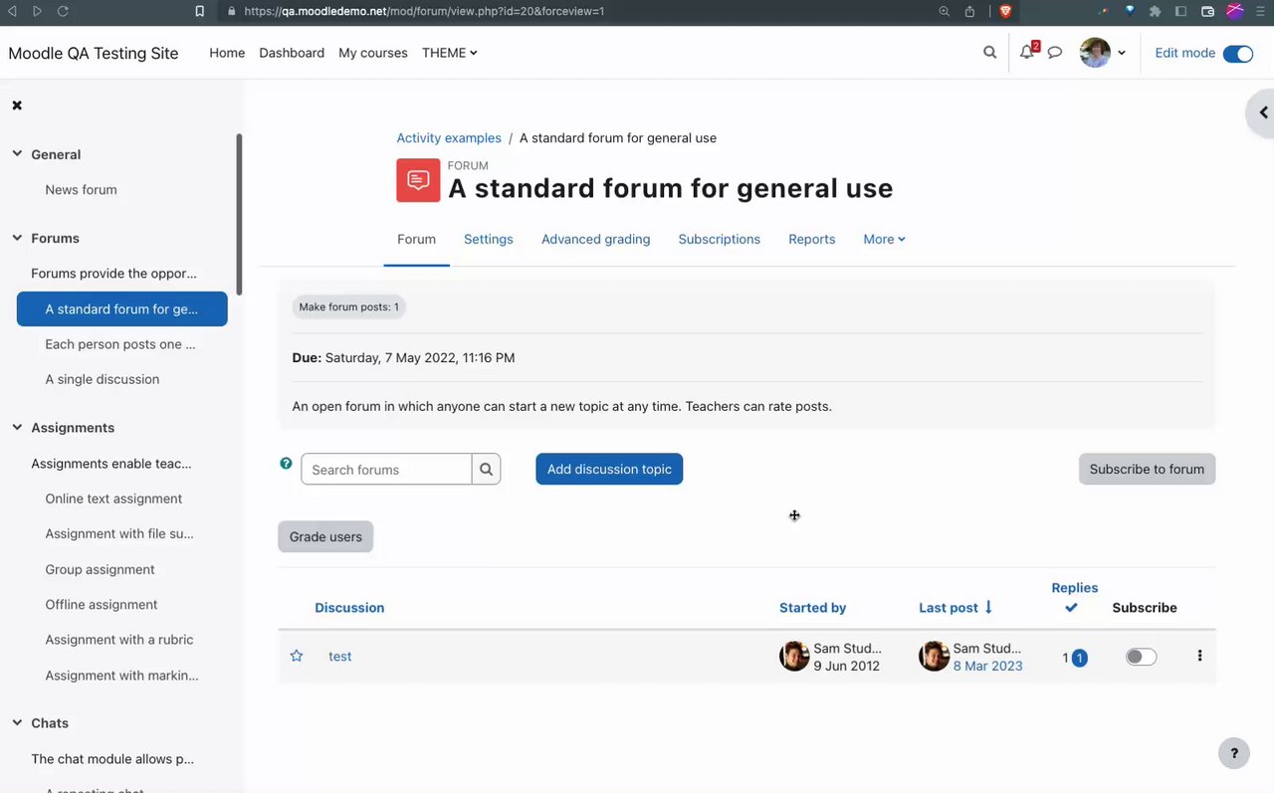This screenshot has width=1274, height=793.
Task: Open the THEME menu dropdown
Action: point(449,53)
